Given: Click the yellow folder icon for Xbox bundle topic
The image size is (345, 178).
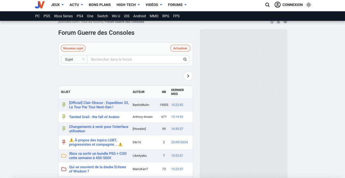Looking at the screenshot, I should 64,156.
